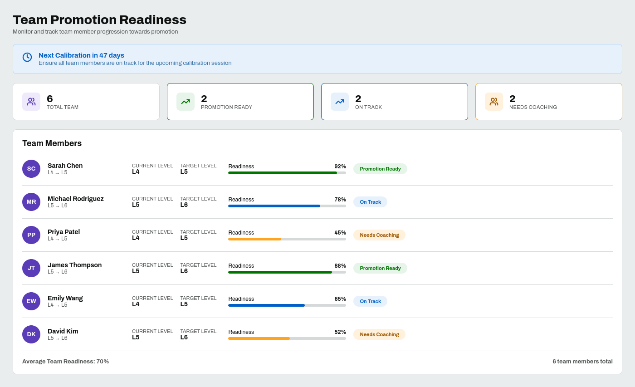Click David Kim's Needs Coaching badge

point(379,334)
